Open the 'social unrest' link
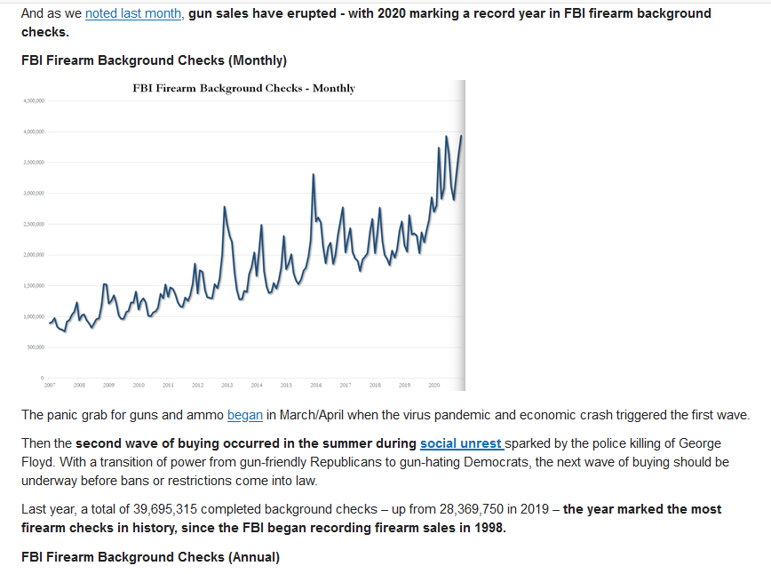Viewport: 771px width, 574px height. coord(462,443)
